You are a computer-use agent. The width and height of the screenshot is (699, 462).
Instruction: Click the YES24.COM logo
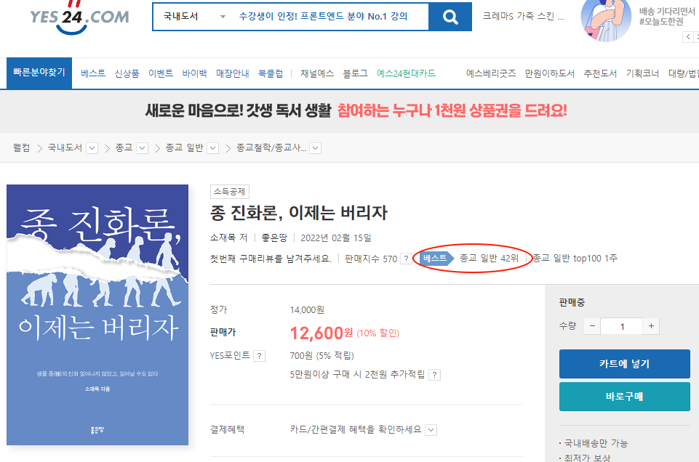click(79, 18)
